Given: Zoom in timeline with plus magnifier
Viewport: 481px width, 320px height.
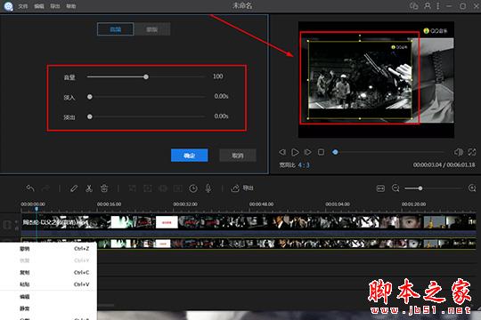Looking at the screenshot, I should click(472, 188).
